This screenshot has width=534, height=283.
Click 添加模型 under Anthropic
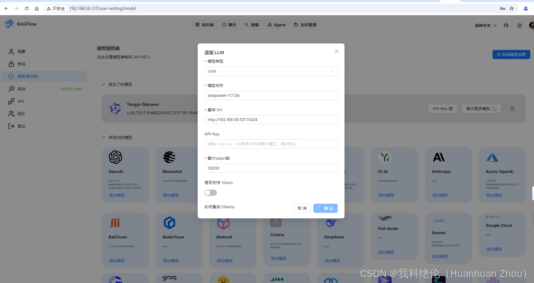coord(440,195)
